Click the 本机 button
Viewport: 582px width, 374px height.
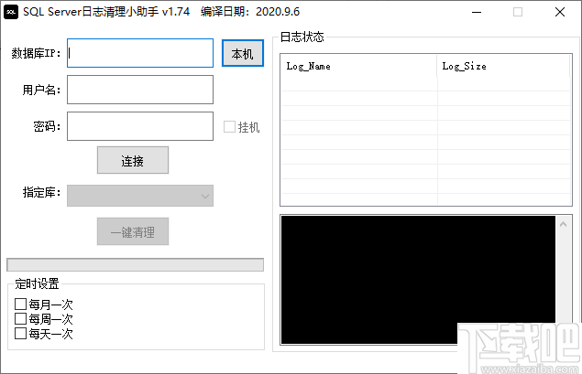[243, 53]
